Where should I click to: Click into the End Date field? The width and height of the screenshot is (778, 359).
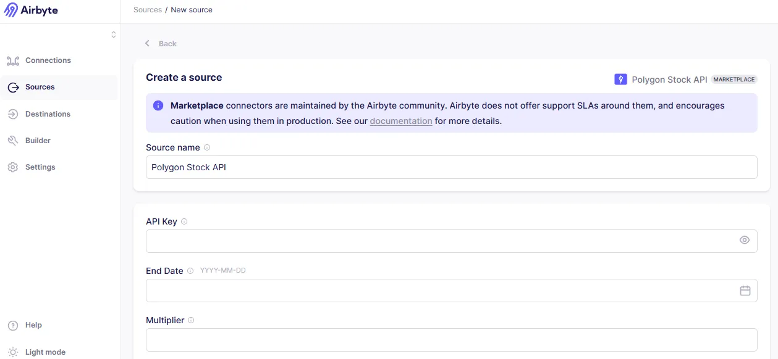[x=451, y=291]
